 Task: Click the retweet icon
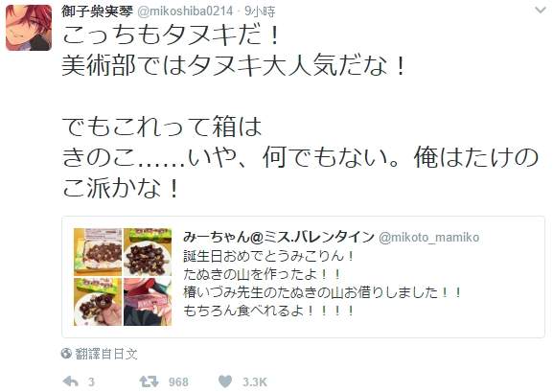click(x=149, y=381)
